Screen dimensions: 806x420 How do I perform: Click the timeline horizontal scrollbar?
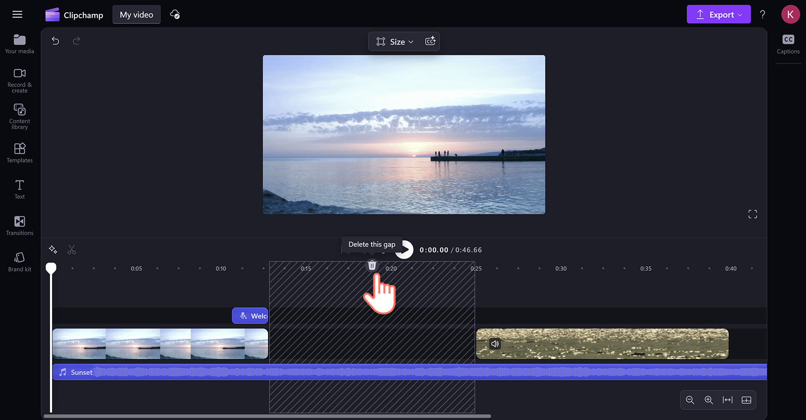click(x=268, y=416)
